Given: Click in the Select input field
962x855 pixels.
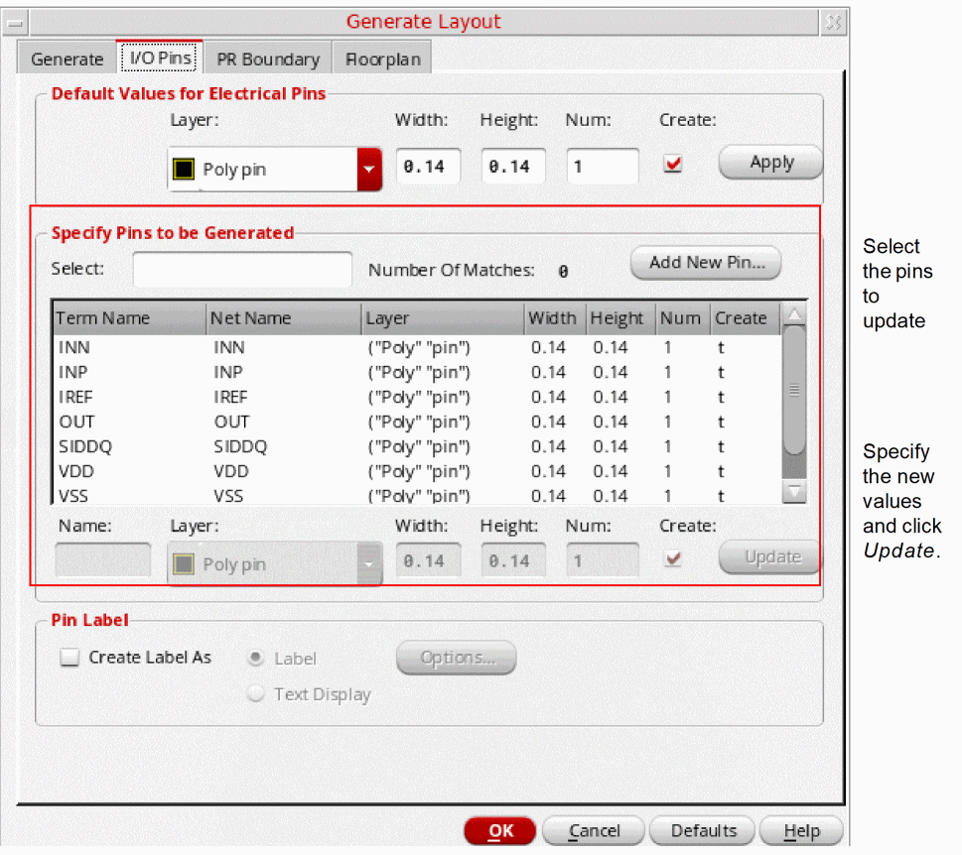Looking at the screenshot, I should pos(242,269).
